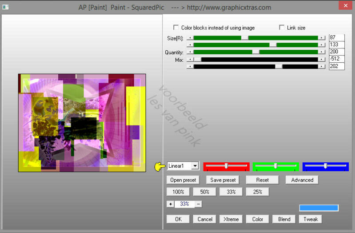Screen dimensions: 355x233
Task: Click right arrow of Quantity slider
Action: (x=322, y=52)
